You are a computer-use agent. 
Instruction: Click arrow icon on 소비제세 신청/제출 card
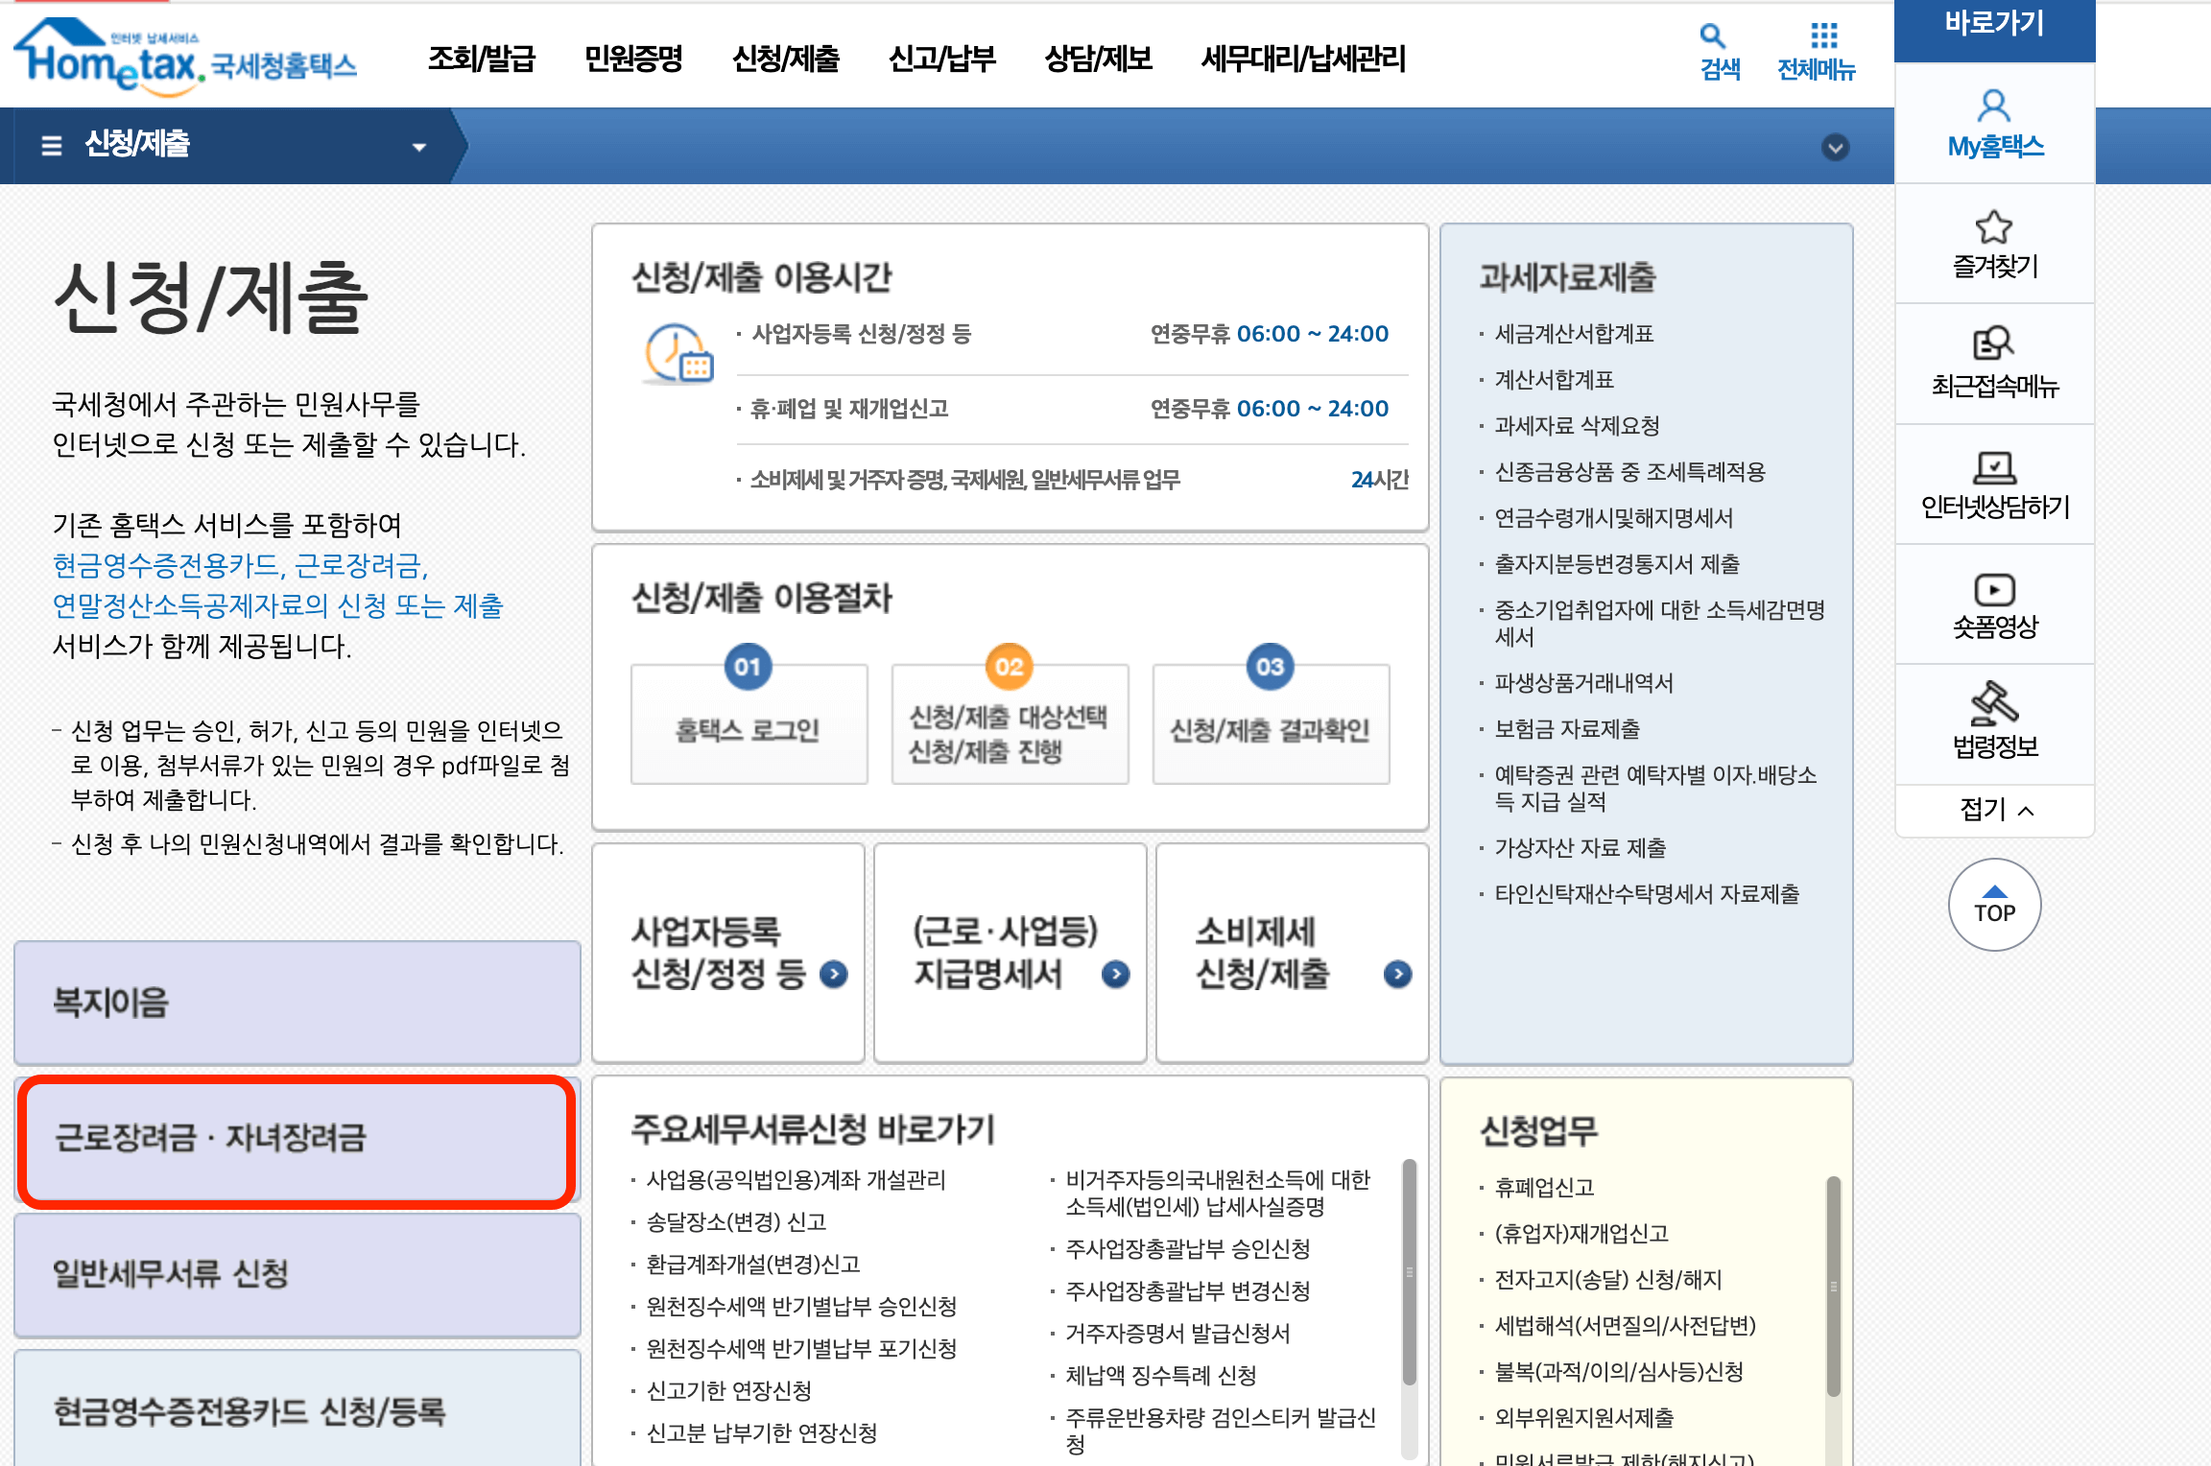[x=1397, y=975]
